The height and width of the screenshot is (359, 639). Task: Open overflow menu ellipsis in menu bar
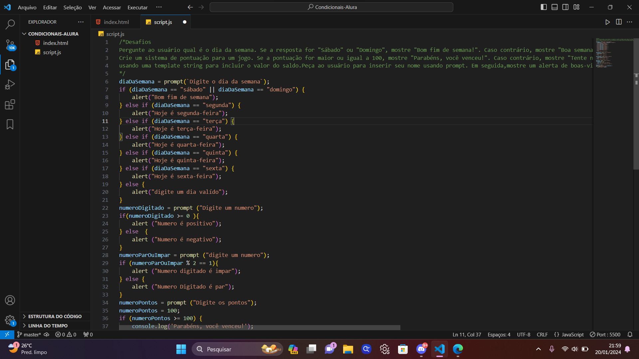click(x=159, y=7)
